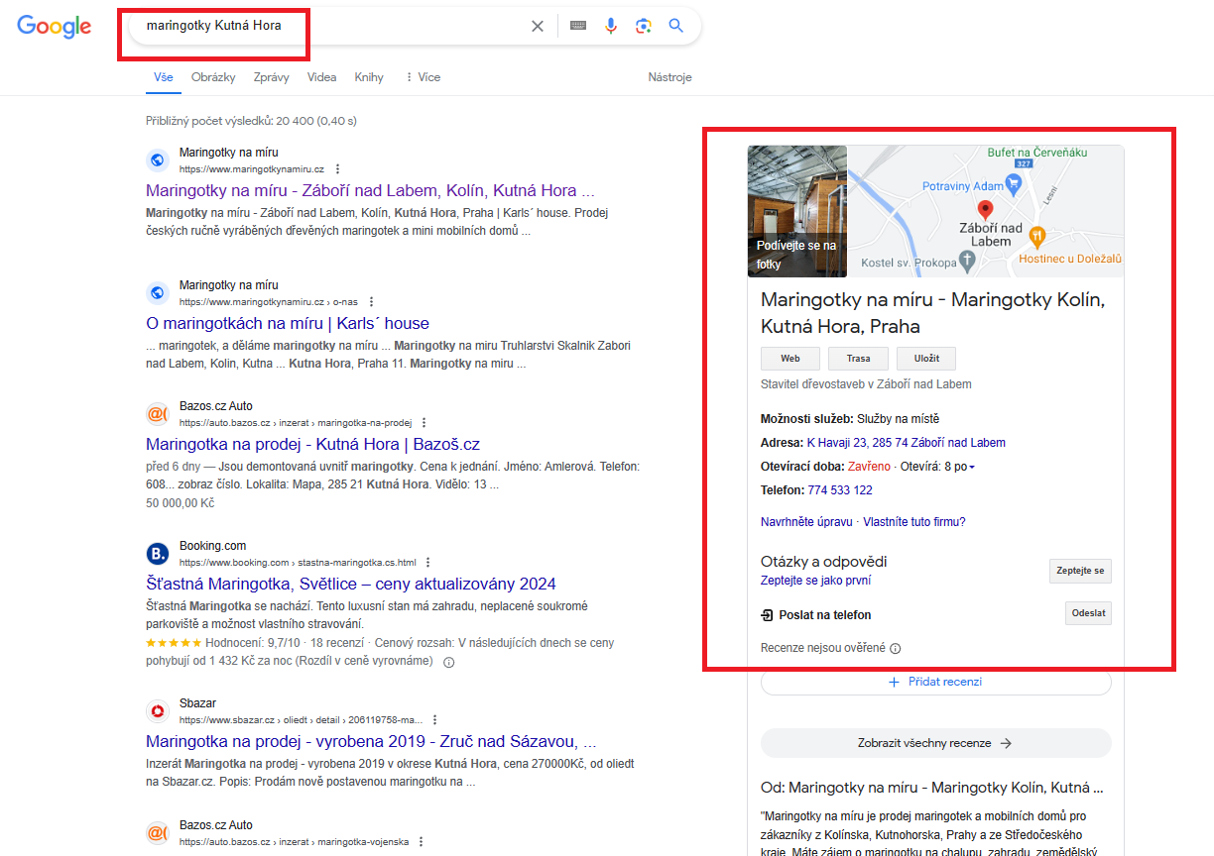Clear the search box with X icon
The image size is (1214, 856).
click(x=538, y=27)
